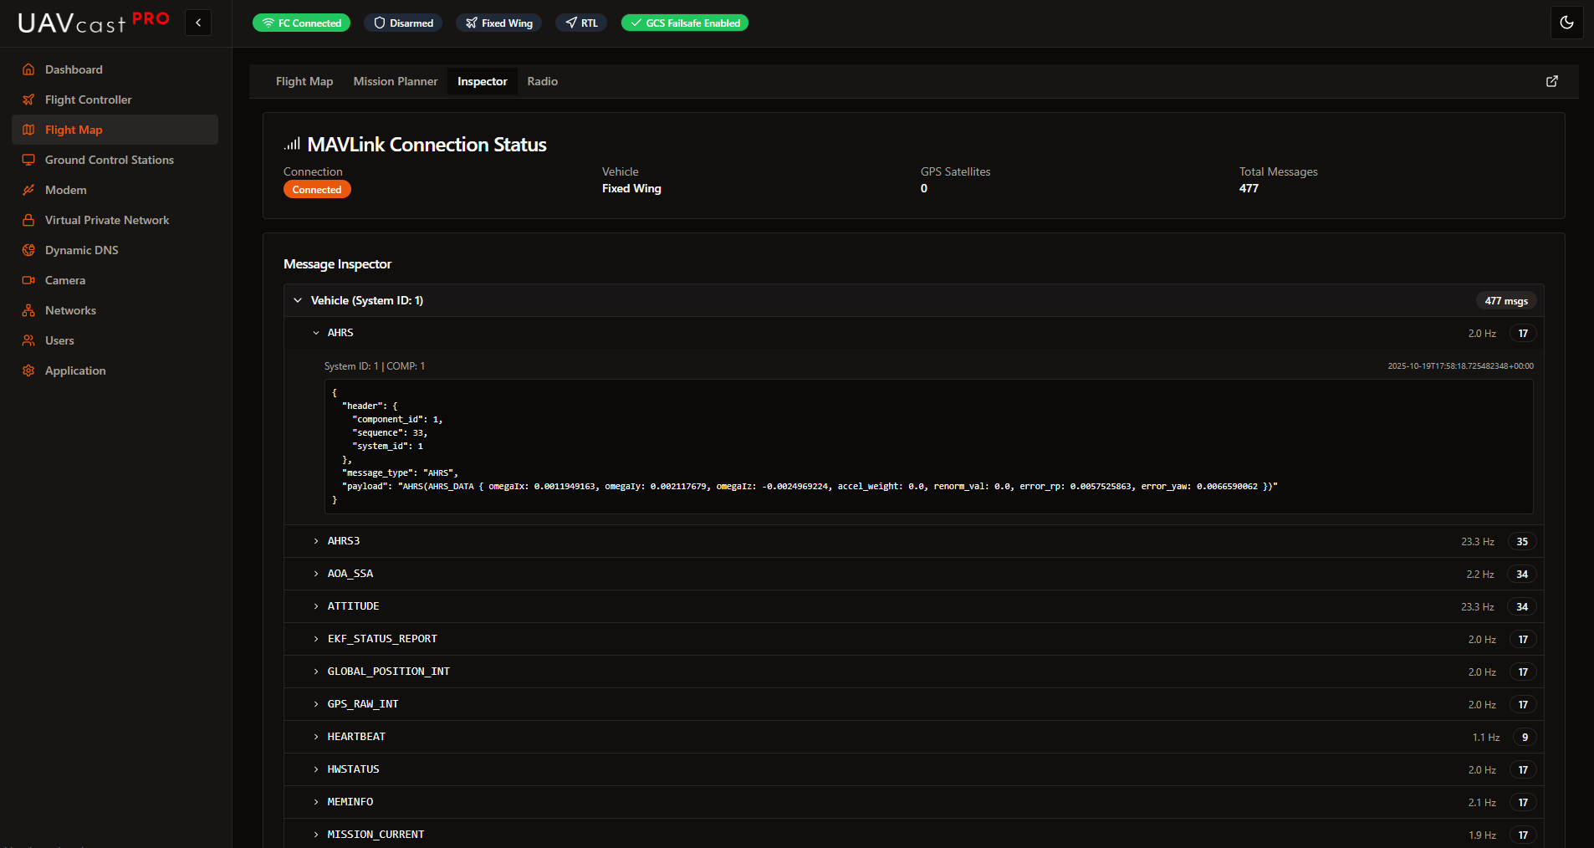Viewport: 1594px width, 848px height.
Task: Switch to the Radio tab
Action: coord(542,81)
